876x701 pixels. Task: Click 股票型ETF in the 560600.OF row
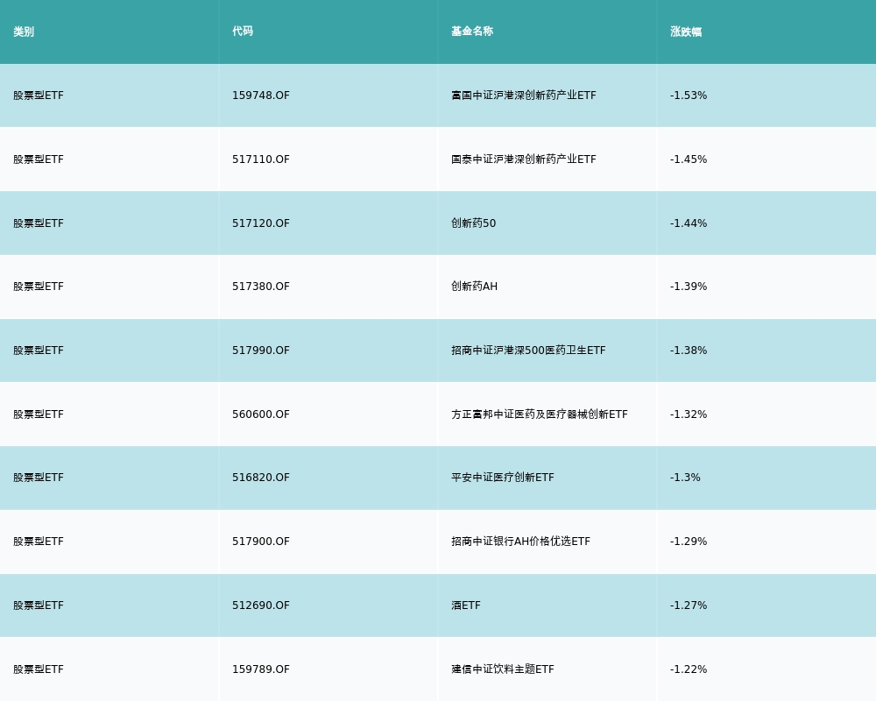tap(39, 414)
